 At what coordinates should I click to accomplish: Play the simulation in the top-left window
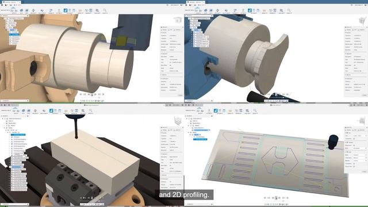click(92, 94)
